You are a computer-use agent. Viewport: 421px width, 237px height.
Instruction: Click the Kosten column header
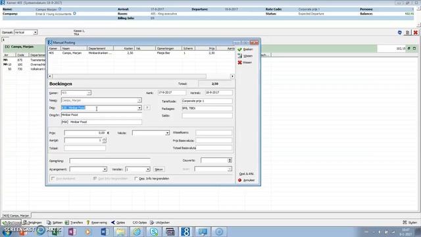click(124, 48)
